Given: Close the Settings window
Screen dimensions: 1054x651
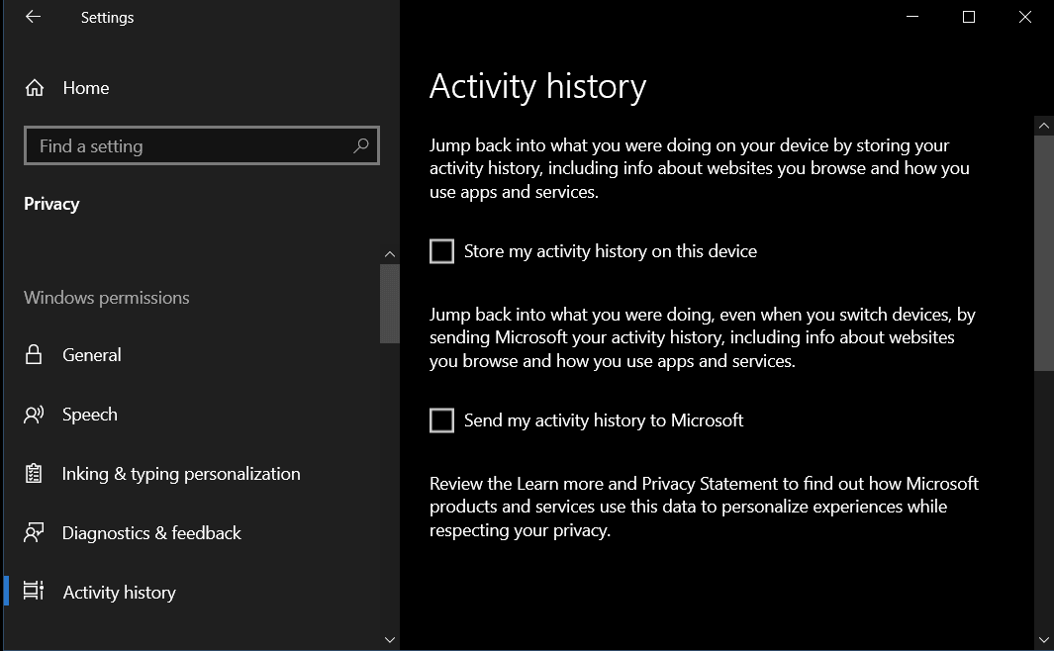Looking at the screenshot, I should coord(1025,17).
